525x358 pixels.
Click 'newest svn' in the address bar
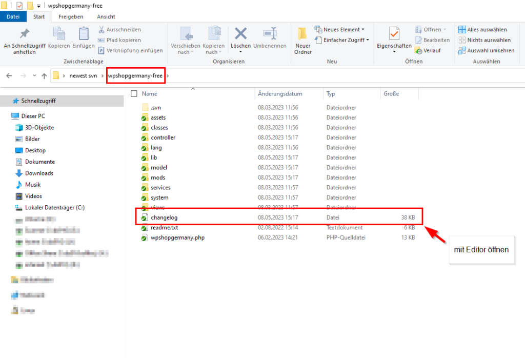pos(83,76)
